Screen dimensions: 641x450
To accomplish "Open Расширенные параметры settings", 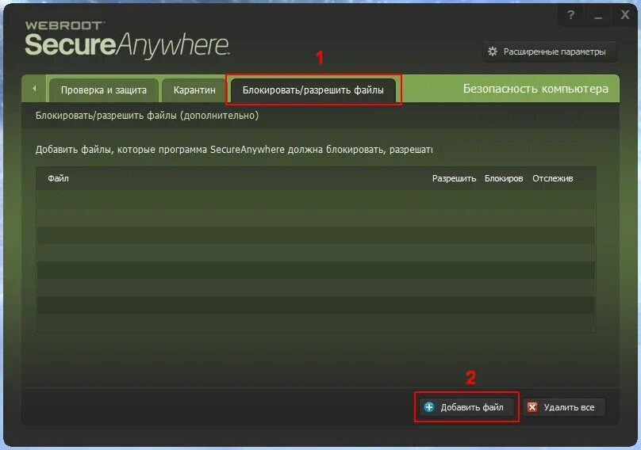I will [x=550, y=51].
